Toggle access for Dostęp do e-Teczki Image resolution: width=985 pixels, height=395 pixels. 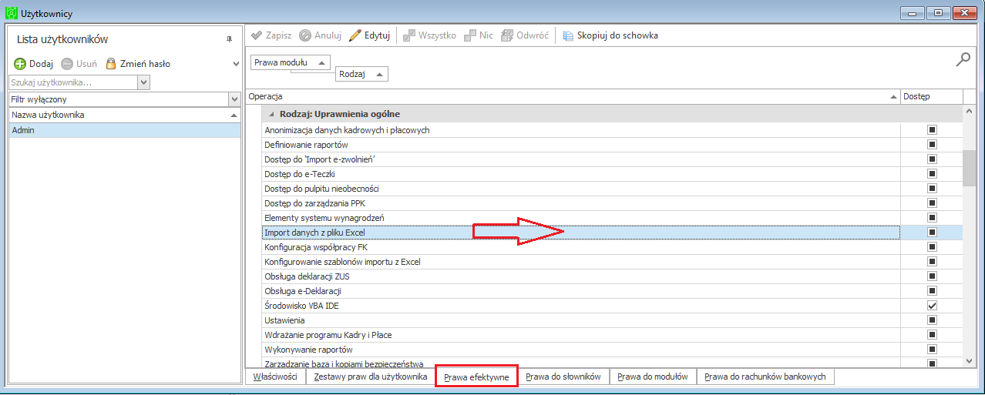tap(932, 174)
